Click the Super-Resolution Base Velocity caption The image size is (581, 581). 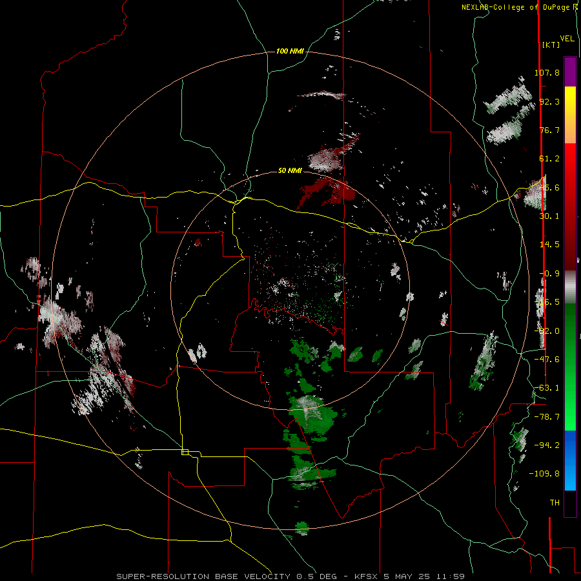click(290, 576)
